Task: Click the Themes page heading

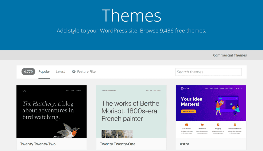Action: (x=131, y=16)
